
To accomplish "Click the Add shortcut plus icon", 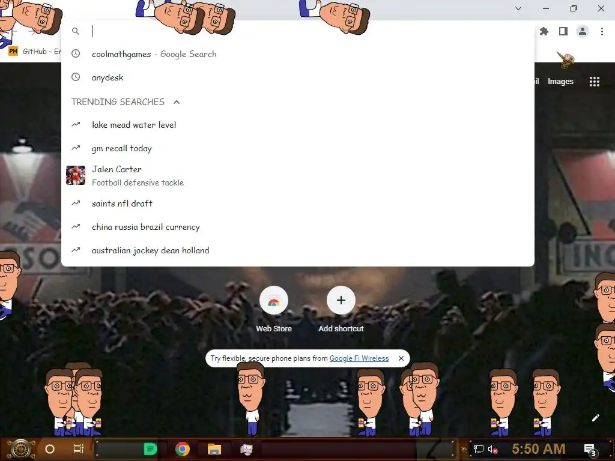I will [341, 301].
